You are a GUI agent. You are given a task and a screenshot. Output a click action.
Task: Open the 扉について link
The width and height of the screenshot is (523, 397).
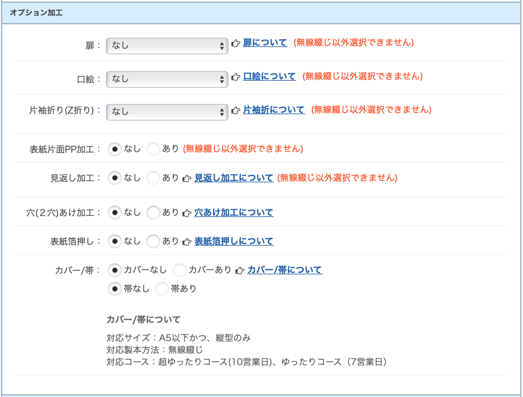(265, 42)
